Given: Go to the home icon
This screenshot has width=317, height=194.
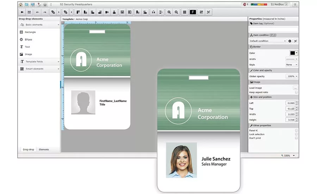Looking at the screenshot, I should point(21,5).
